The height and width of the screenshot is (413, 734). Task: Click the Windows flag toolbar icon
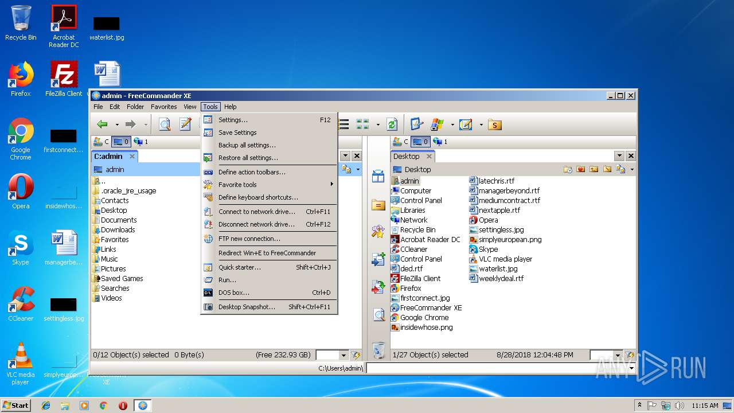pos(438,124)
